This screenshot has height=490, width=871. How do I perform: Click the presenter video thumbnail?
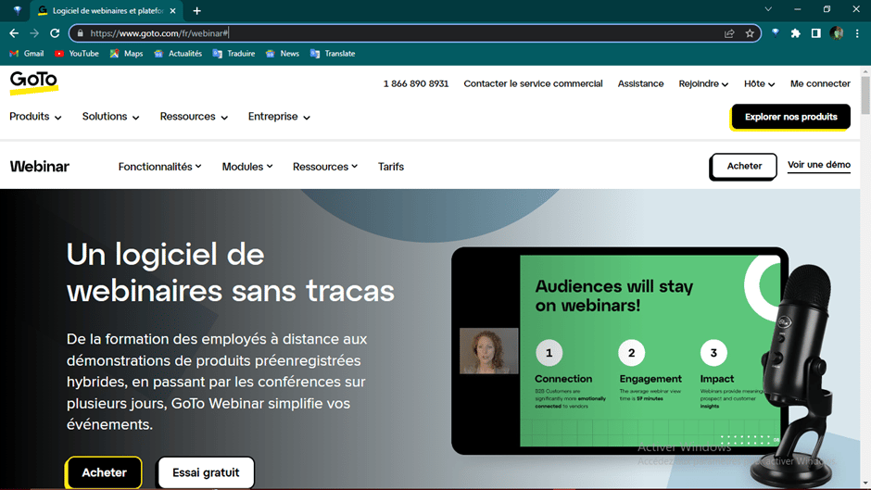pos(488,350)
